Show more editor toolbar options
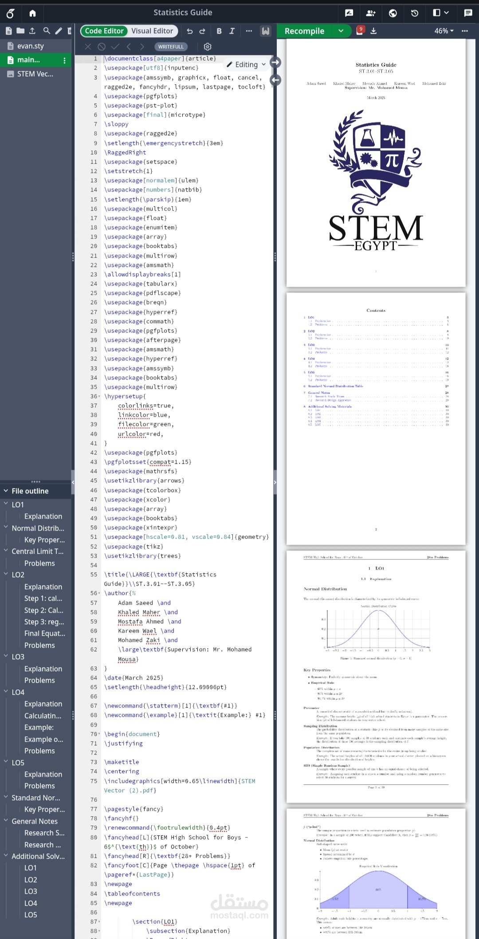This screenshot has height=939, width=479. pyautogui.click(x=249, y=31)
